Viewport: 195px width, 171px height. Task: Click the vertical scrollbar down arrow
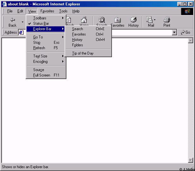click(191, 160)
